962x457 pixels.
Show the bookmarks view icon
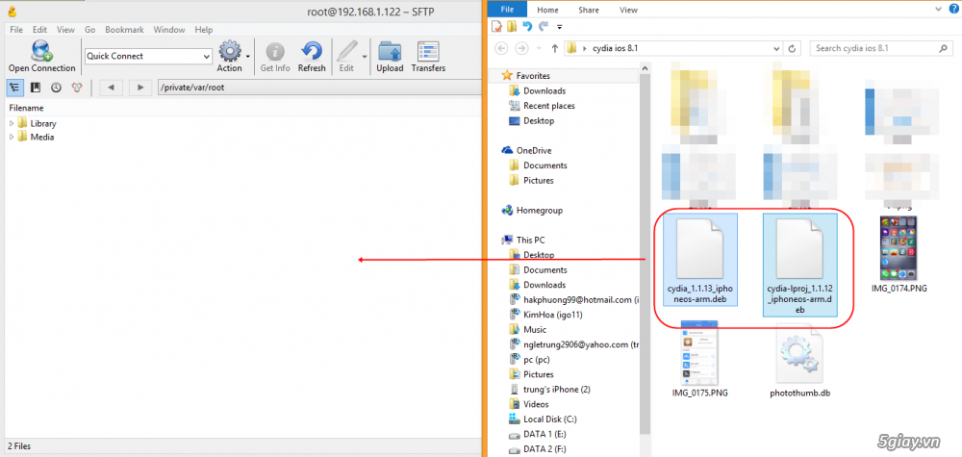pos(36,88)
